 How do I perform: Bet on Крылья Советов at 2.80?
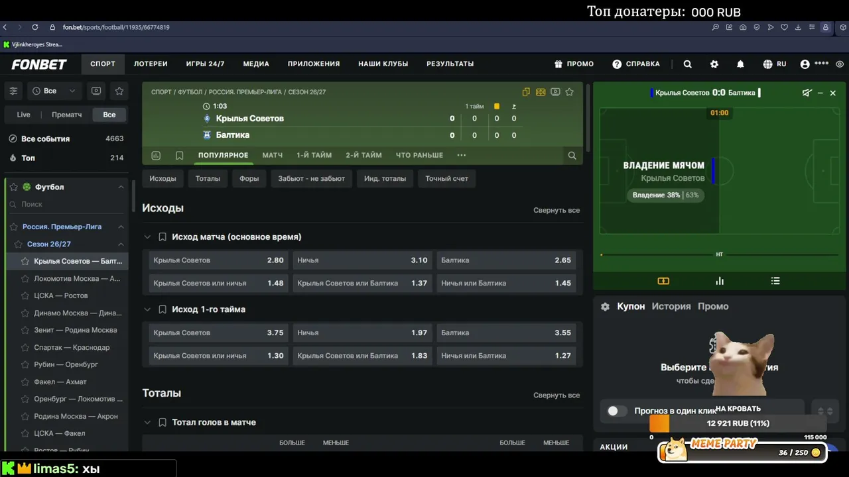click(218, 260)
